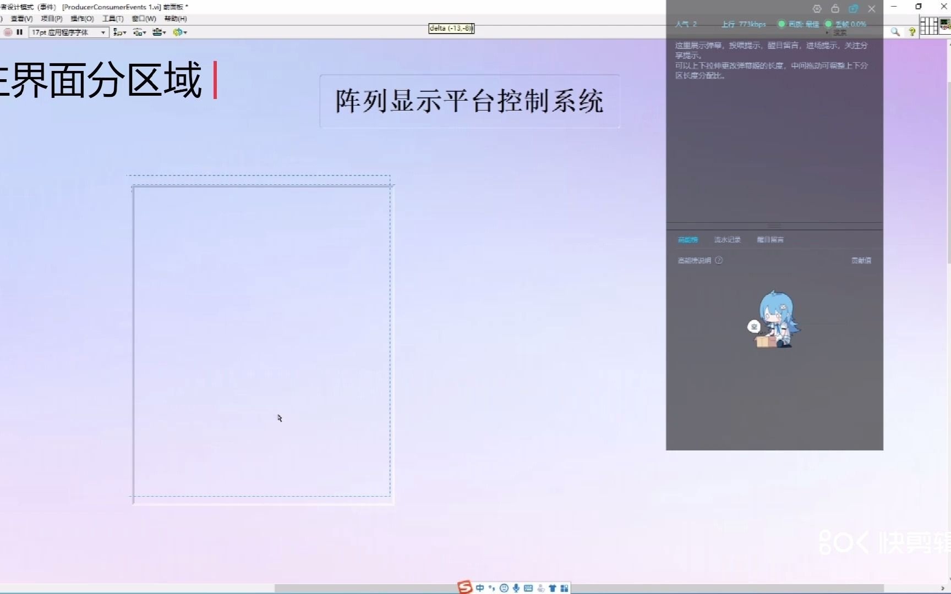The width and height of the screenshot is (951, 594).
Task: Click the abort execution button in toolbar
Action: tap(8, 32)
